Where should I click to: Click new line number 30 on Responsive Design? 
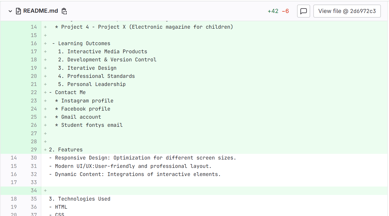pos(34,158)
